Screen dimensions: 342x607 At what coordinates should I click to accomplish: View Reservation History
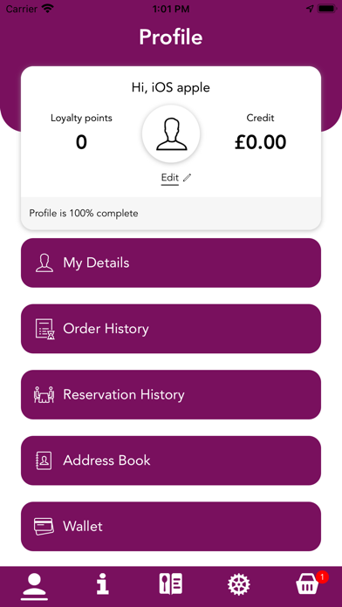pos(171,394)
